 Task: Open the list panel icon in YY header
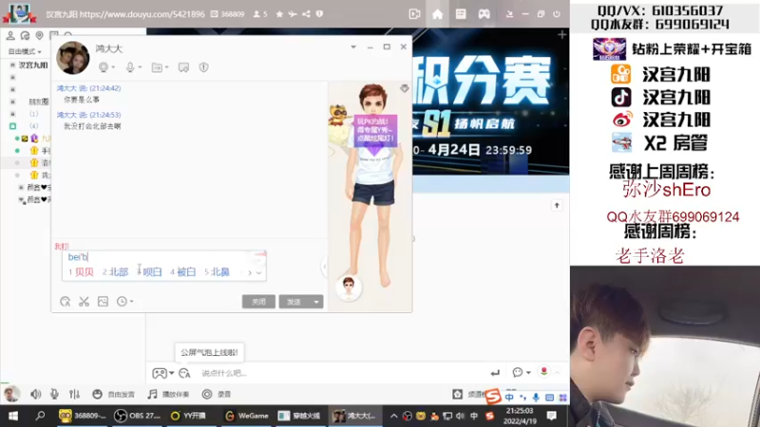click(461, 14)
